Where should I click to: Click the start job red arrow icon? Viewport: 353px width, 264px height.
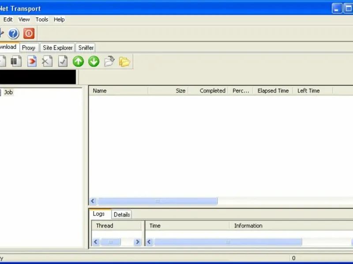(x=32, y=62)
